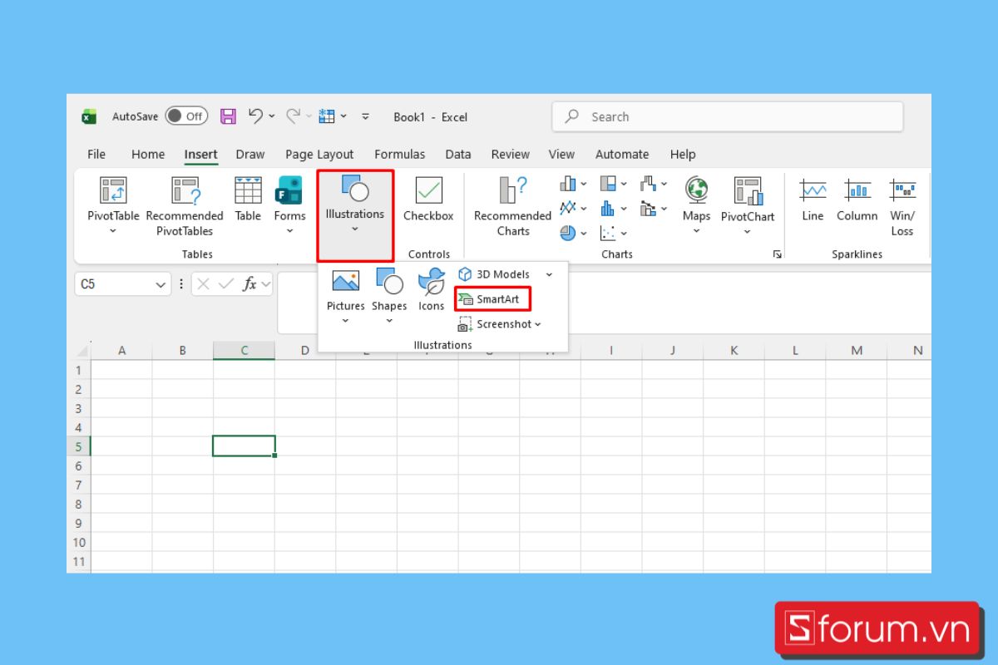Toggle the AutoSave switch
The image size is (998, 665).
(x=185, y=116)
